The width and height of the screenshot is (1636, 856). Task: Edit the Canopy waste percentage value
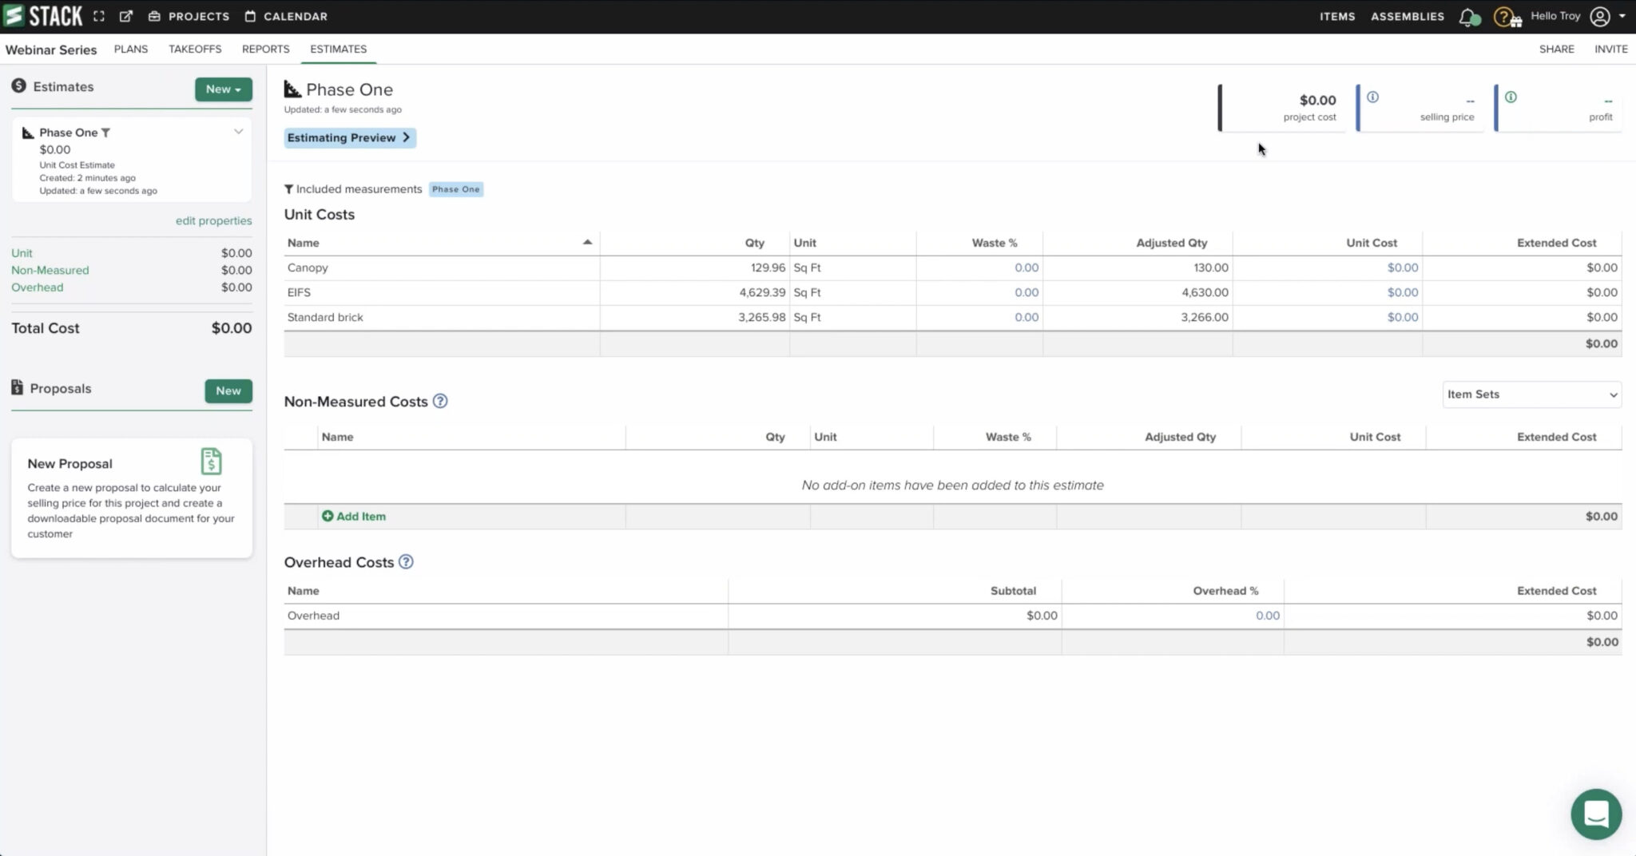1026,267
